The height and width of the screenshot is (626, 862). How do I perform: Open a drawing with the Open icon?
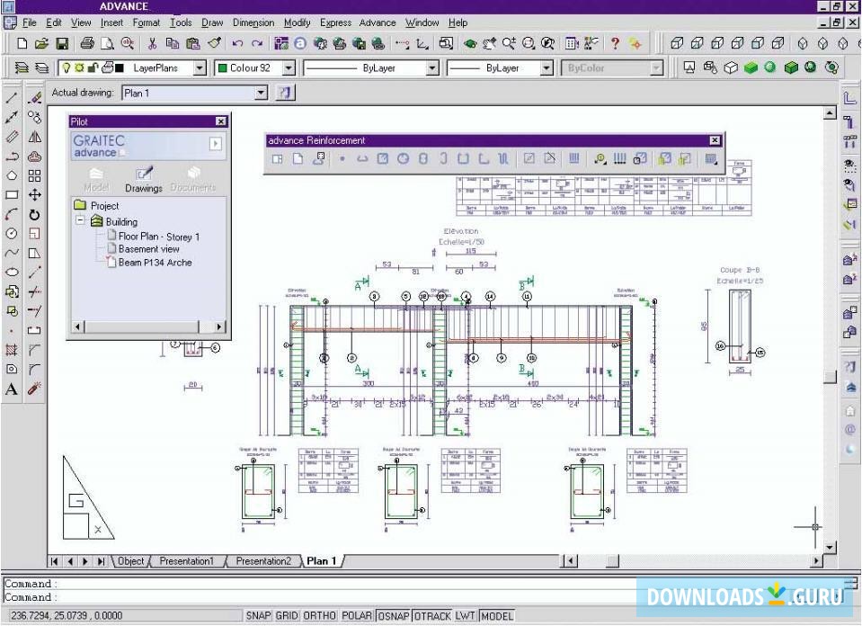41,43
